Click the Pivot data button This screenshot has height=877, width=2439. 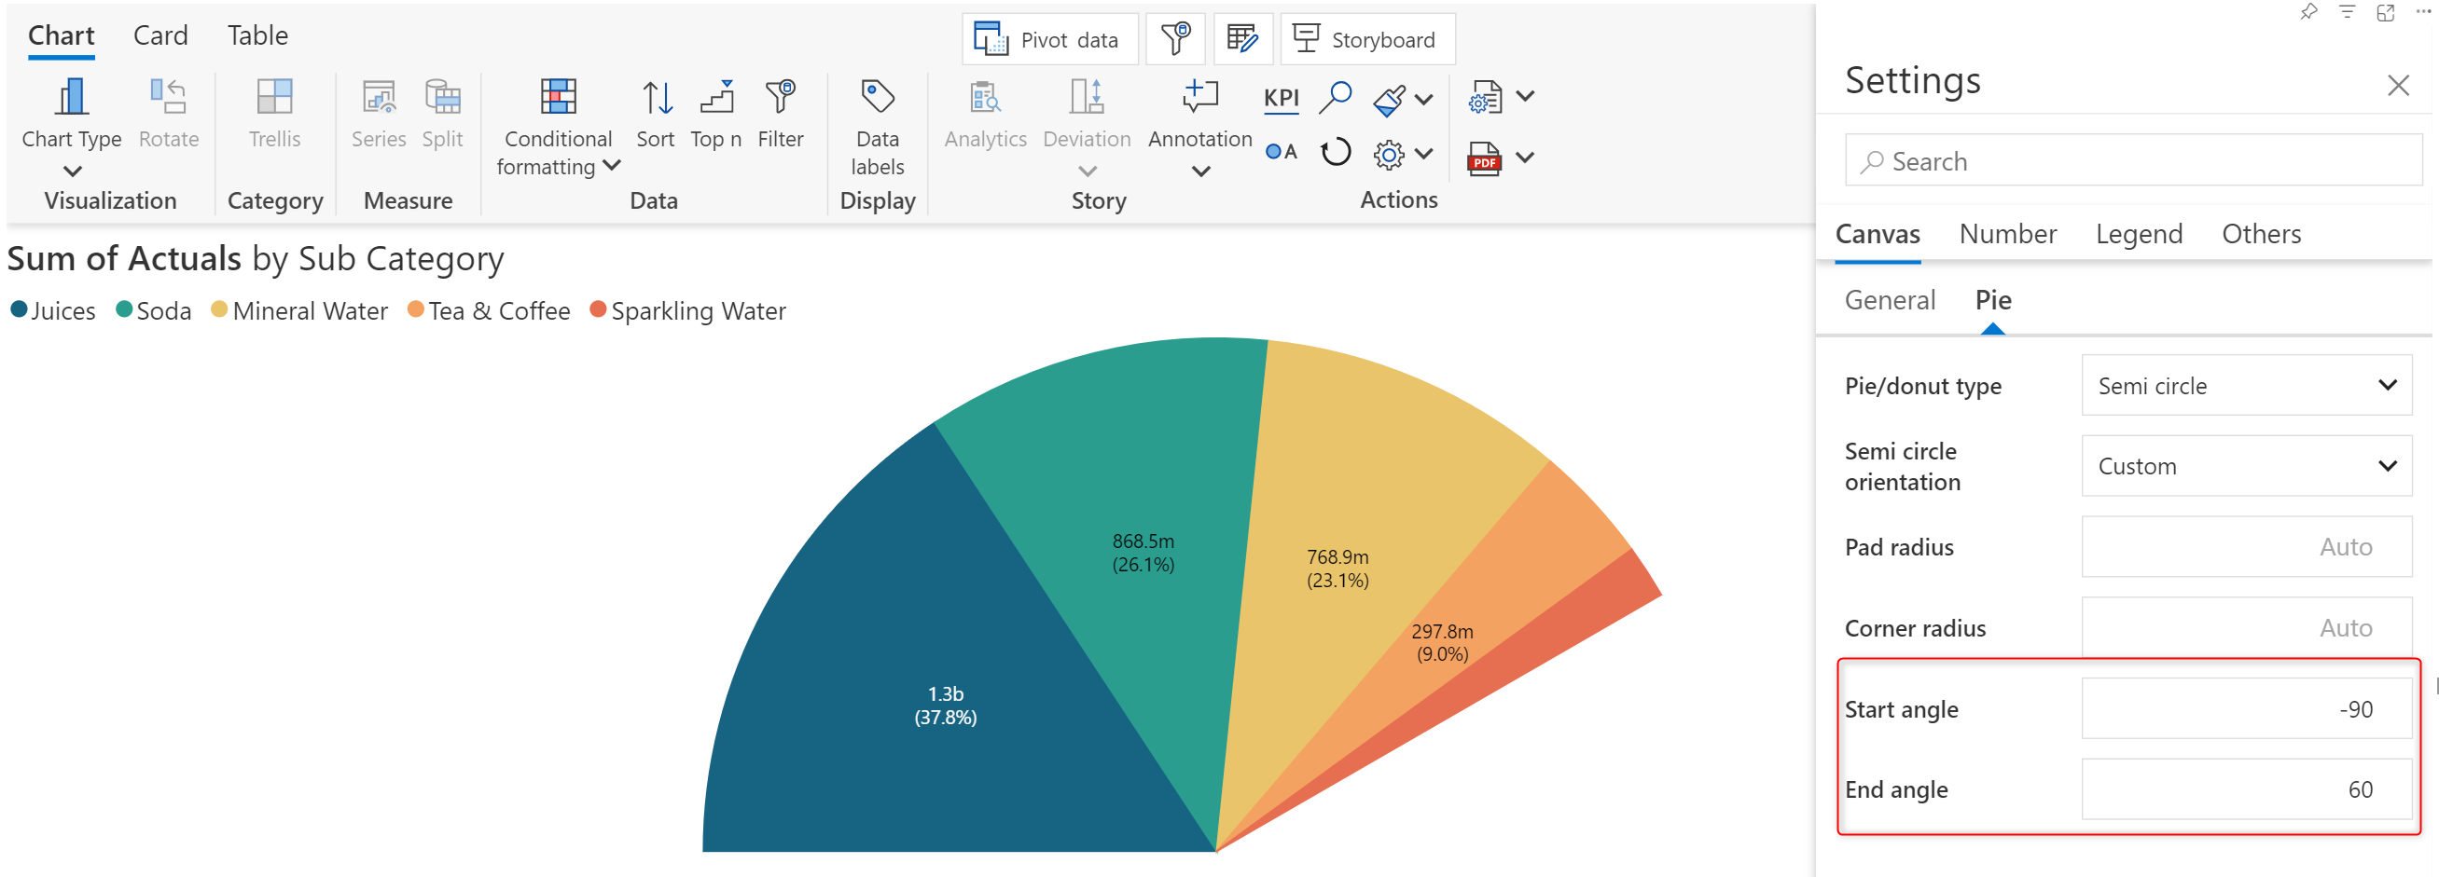tap(1049, 40)
